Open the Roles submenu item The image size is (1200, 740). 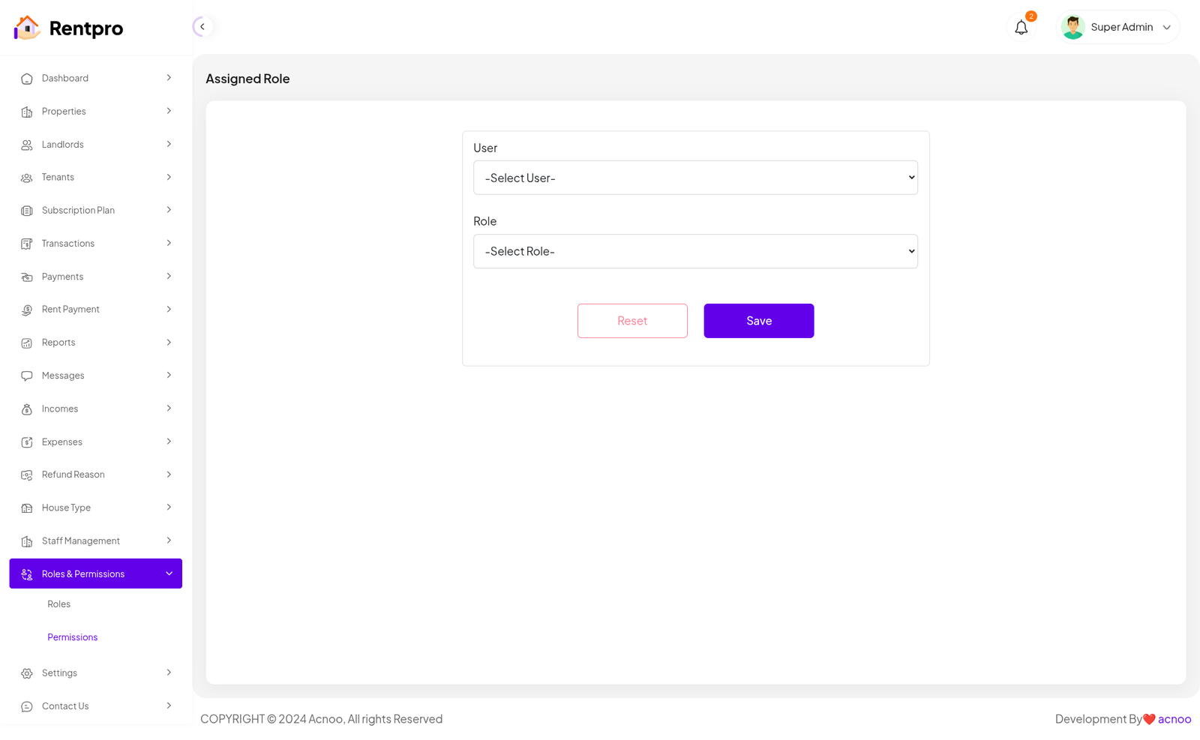click(x=58, y=604)
